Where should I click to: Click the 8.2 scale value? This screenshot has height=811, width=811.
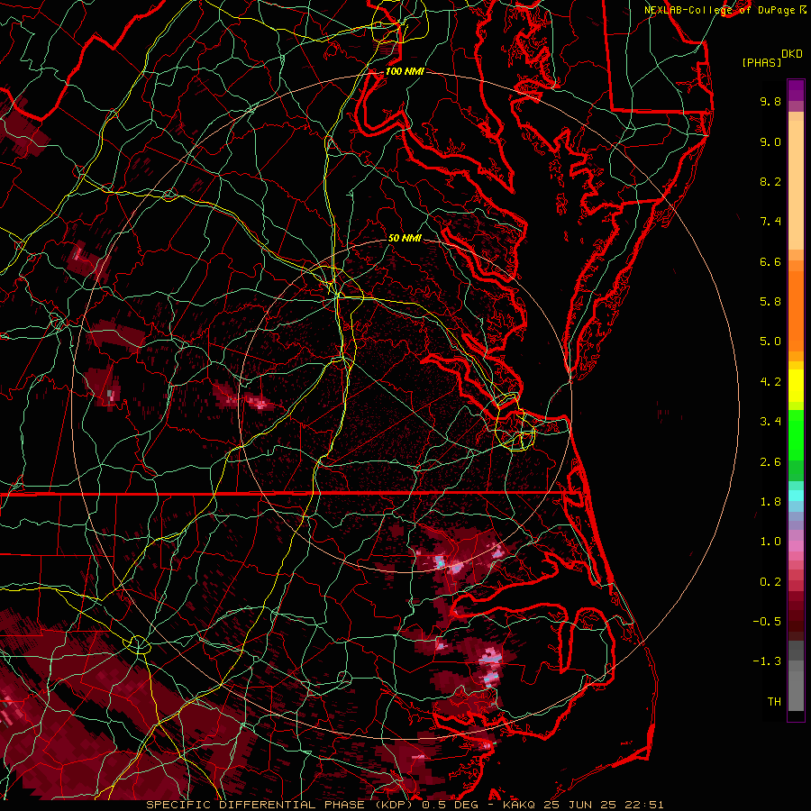[x=770, y=181]
